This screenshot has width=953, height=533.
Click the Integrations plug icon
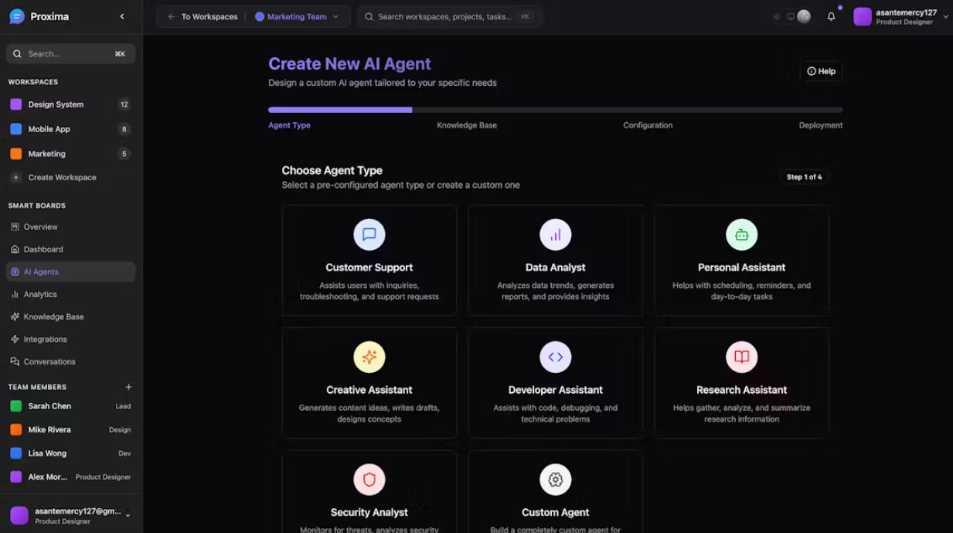pyautogui.click(x=15, y=339)
